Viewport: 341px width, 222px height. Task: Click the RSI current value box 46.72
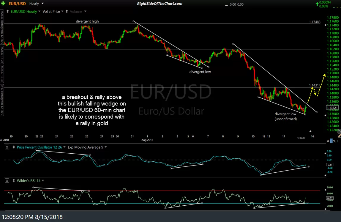click(330, 198)
